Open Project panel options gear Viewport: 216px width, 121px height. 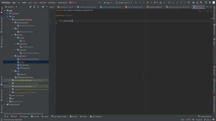coord(43,7)
